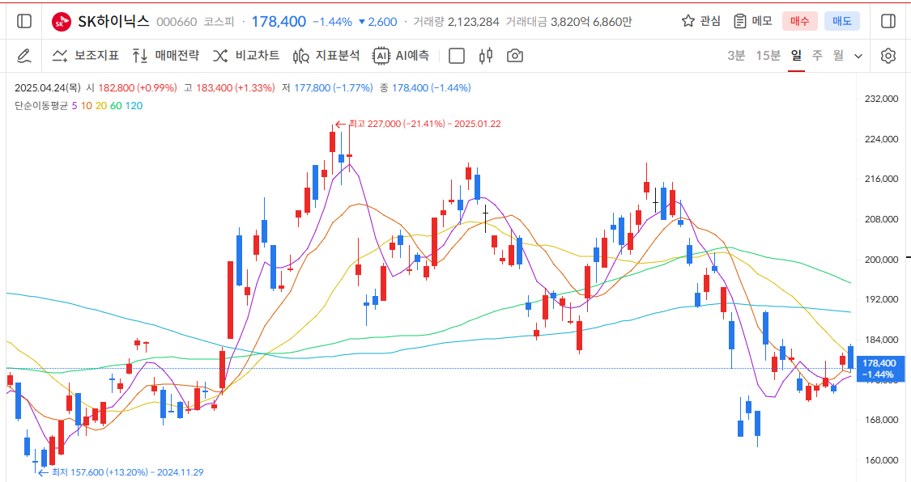Click the -1.44% change in header
This screenshot has height=482, width=911.
[x=332, y=22]
